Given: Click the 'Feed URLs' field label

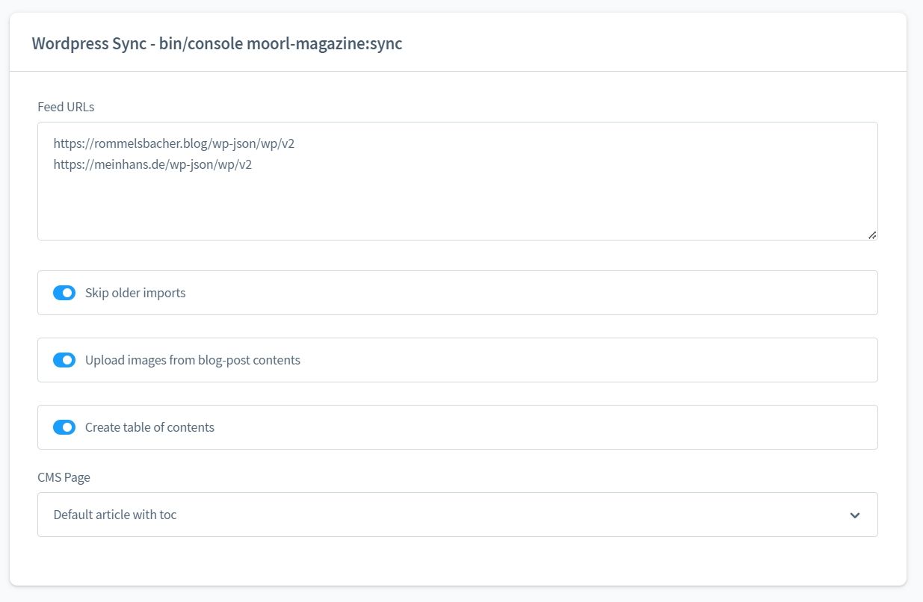Looking at the screenshot, I should point(67,107).
